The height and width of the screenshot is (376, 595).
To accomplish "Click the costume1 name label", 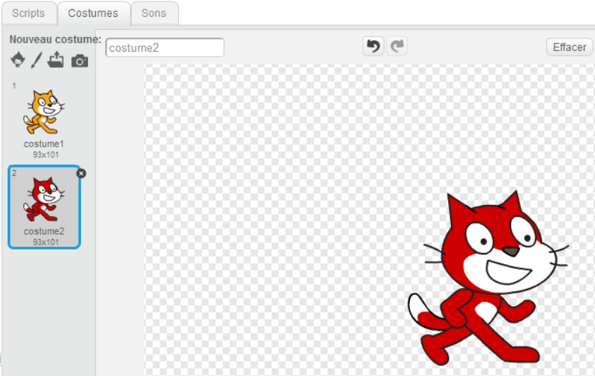I will pyautogui.click(x=44, y=144).
